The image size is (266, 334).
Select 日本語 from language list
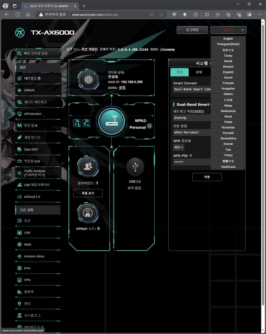(x=228, y=100)
